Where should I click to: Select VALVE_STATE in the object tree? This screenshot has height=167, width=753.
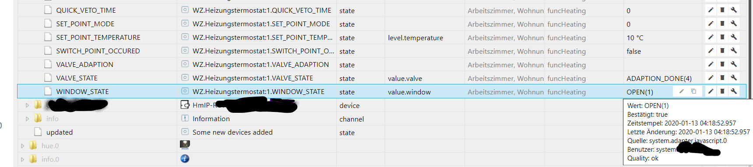coord(77,78)
